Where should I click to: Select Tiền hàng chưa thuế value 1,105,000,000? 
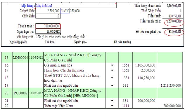174,6
